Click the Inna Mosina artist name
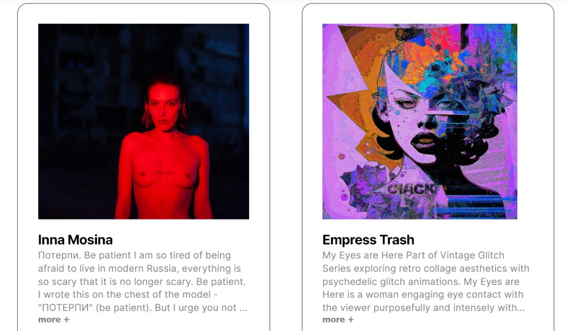Viewport: 567px width, 331px height. [75, 240]
